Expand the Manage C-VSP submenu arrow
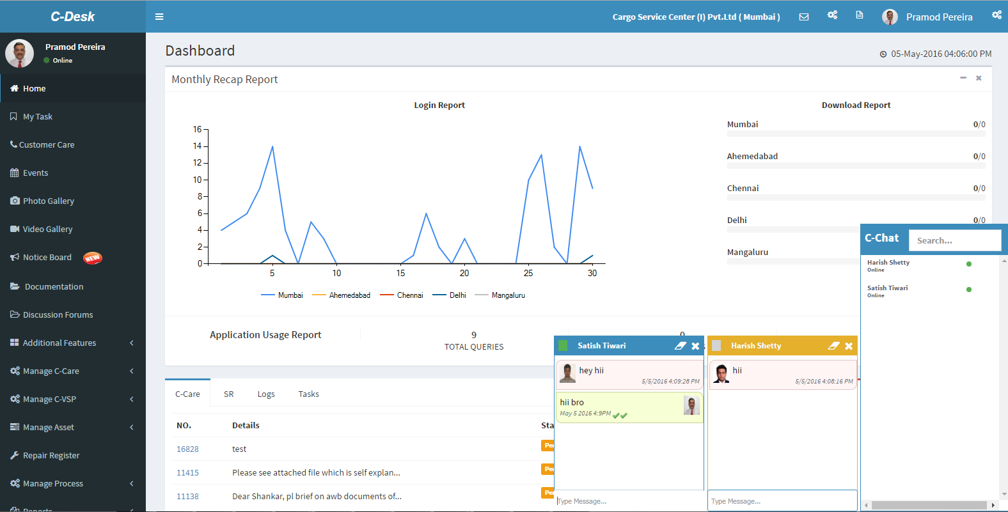 coord(132,399)
